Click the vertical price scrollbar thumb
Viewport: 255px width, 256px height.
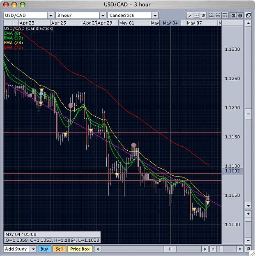click(x=248, y=114)
